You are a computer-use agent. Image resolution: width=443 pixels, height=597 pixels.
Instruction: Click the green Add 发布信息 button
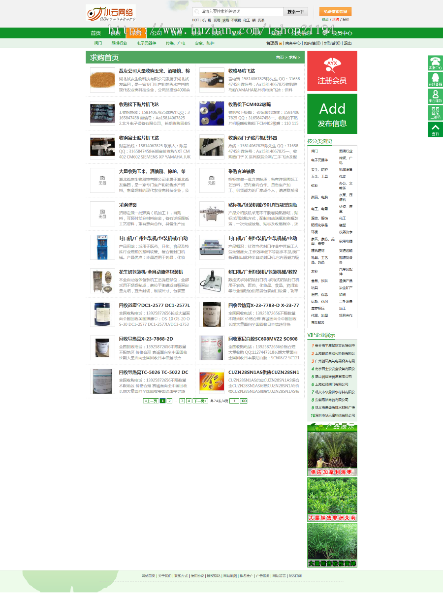click(332, 114)
